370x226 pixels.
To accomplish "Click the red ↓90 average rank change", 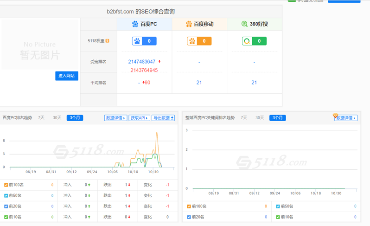I will 147,83.
